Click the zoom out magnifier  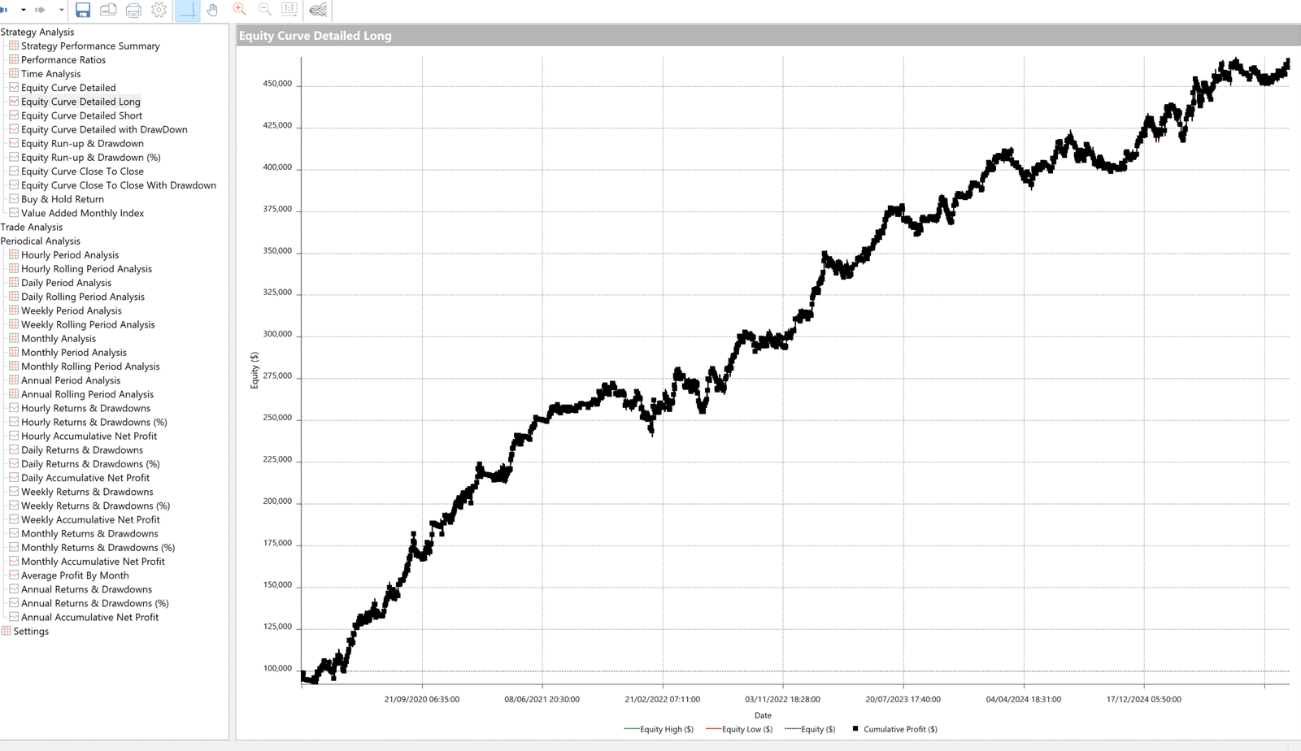tap(264, 10)
